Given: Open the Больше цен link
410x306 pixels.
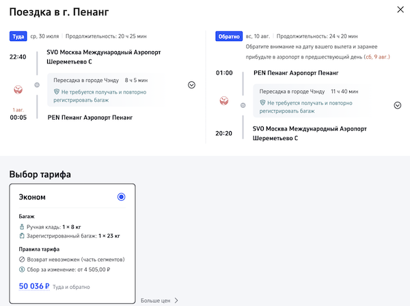Looking at the screenshot, I should 155,300.
